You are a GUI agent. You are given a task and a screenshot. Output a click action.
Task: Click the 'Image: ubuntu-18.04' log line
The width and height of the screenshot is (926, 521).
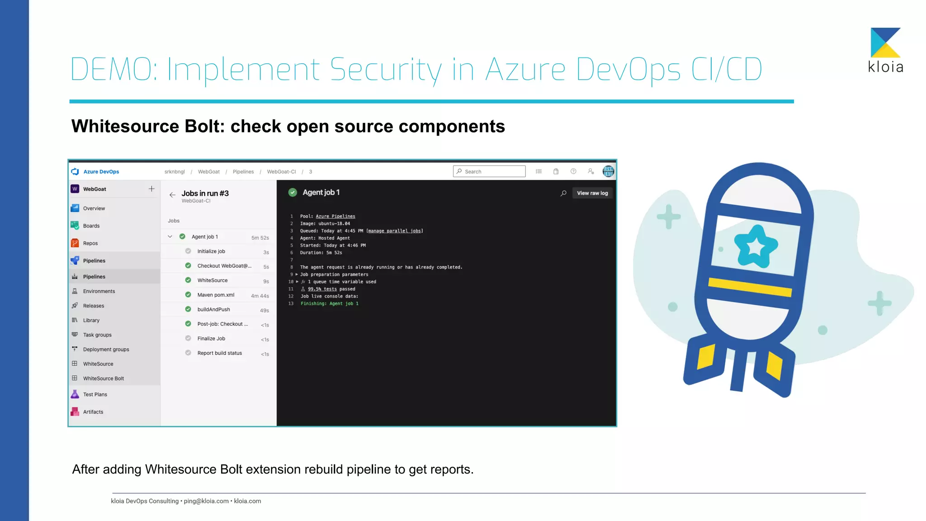(325, 223)
